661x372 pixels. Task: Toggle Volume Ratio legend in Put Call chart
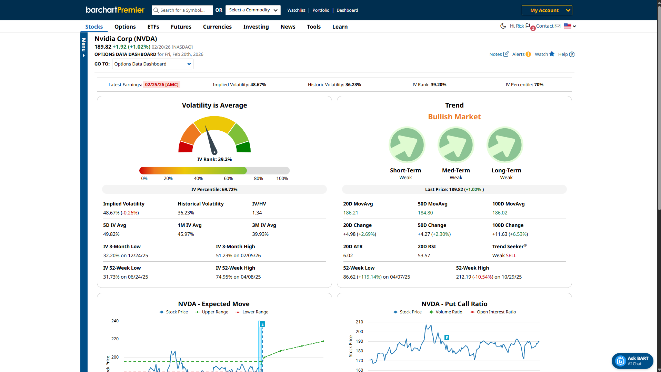(445, 312)
